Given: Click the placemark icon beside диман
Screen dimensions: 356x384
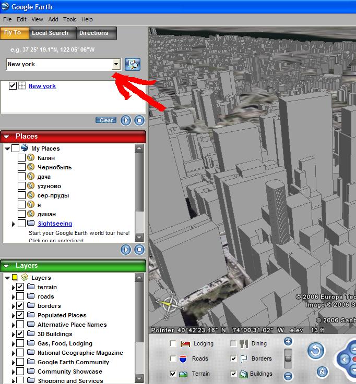Looking at the screenshot, I should (31, 214).
